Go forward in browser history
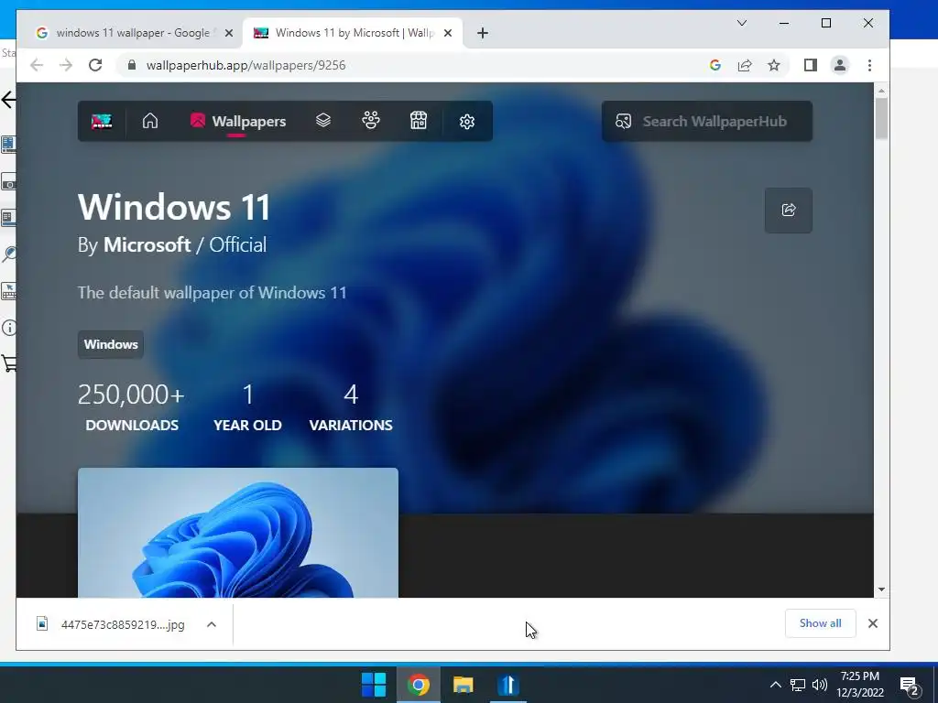Viewport: 938px width, 703px height. (x=66, y=65)
